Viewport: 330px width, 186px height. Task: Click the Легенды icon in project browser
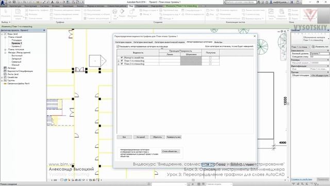[5, 68]
